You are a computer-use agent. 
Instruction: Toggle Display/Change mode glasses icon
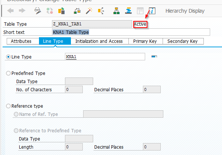click(x=37, y=11)
